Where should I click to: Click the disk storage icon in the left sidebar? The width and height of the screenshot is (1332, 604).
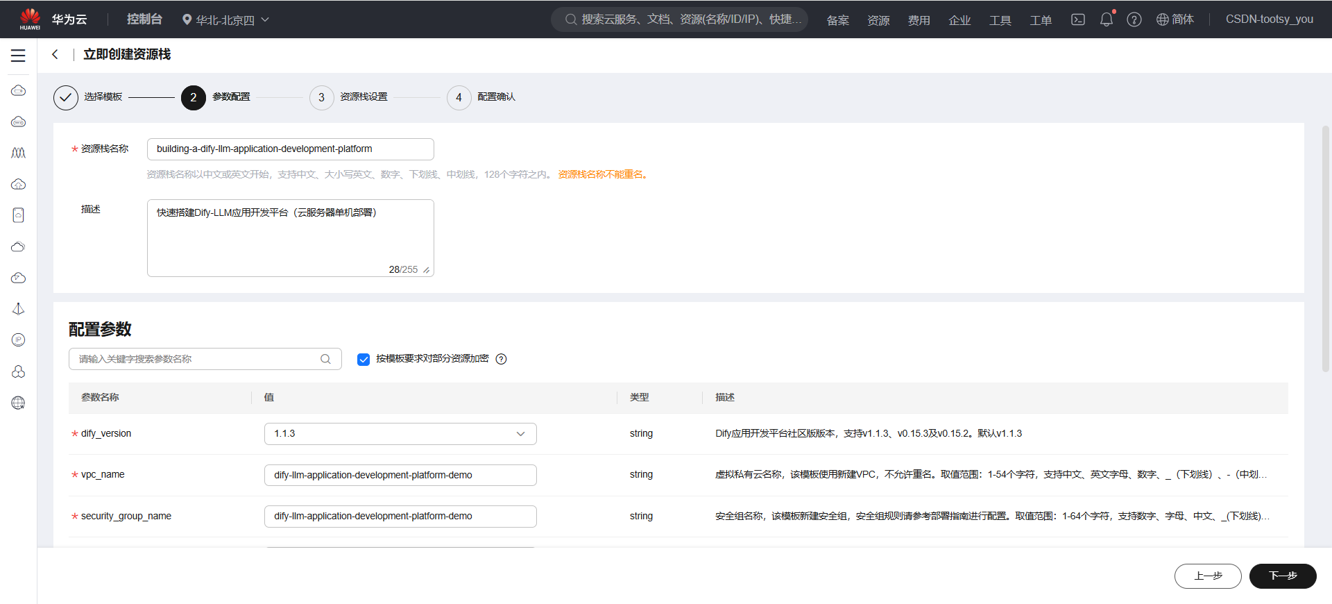[x=19, y=215]
